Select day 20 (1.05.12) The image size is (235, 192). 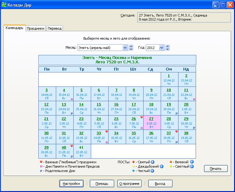coord(187,108)
